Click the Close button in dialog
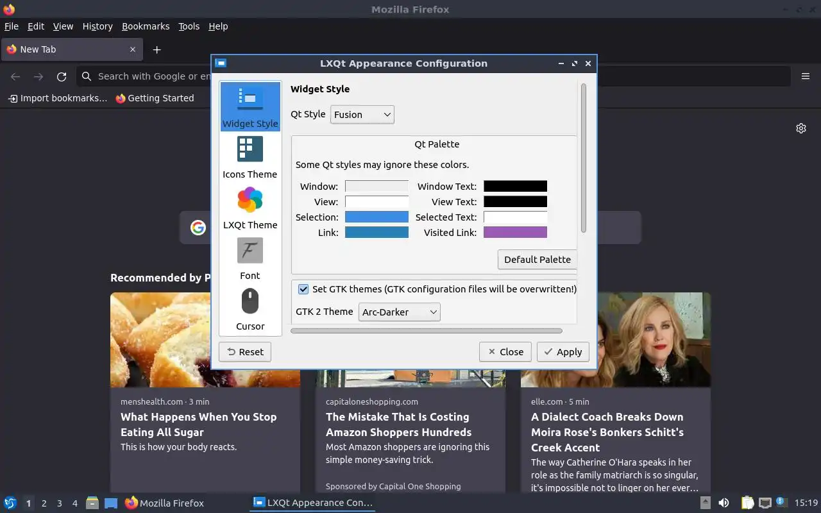Viewport: 821px width, 513px height. [505, 351]
